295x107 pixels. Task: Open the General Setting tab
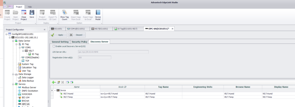(x=60, y=42)
